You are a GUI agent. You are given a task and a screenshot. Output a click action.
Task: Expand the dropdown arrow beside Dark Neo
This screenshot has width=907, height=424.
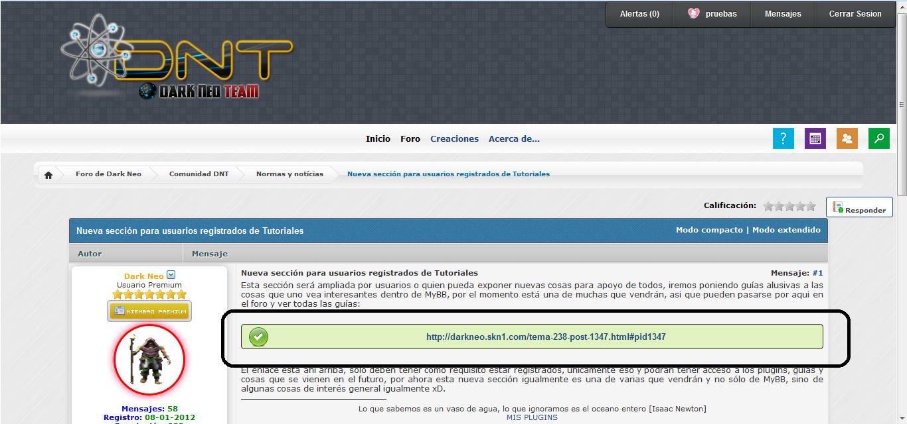pyautogui.click(x=171, y=275)
